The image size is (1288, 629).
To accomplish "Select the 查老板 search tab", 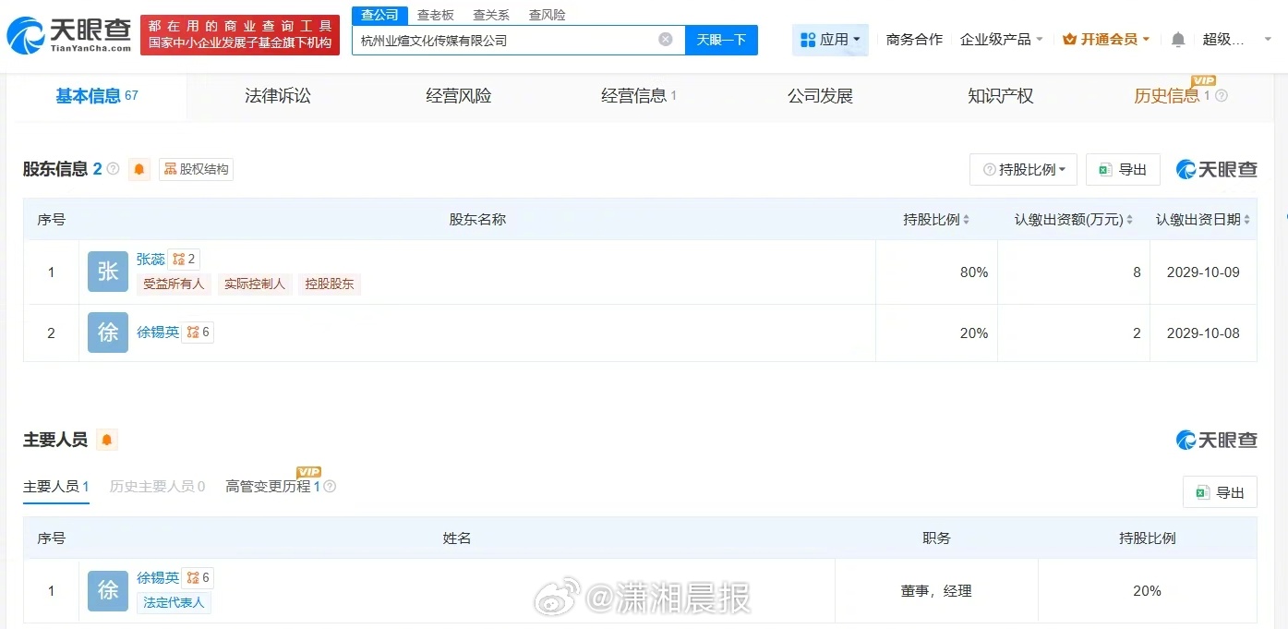I will click(x=436, y=15).
